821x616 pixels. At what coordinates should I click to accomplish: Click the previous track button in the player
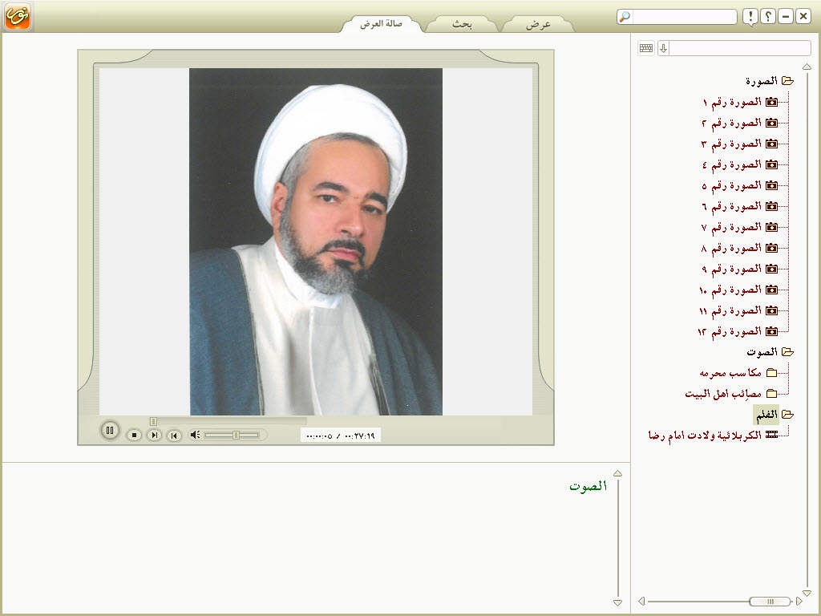(x=174, y=436)
